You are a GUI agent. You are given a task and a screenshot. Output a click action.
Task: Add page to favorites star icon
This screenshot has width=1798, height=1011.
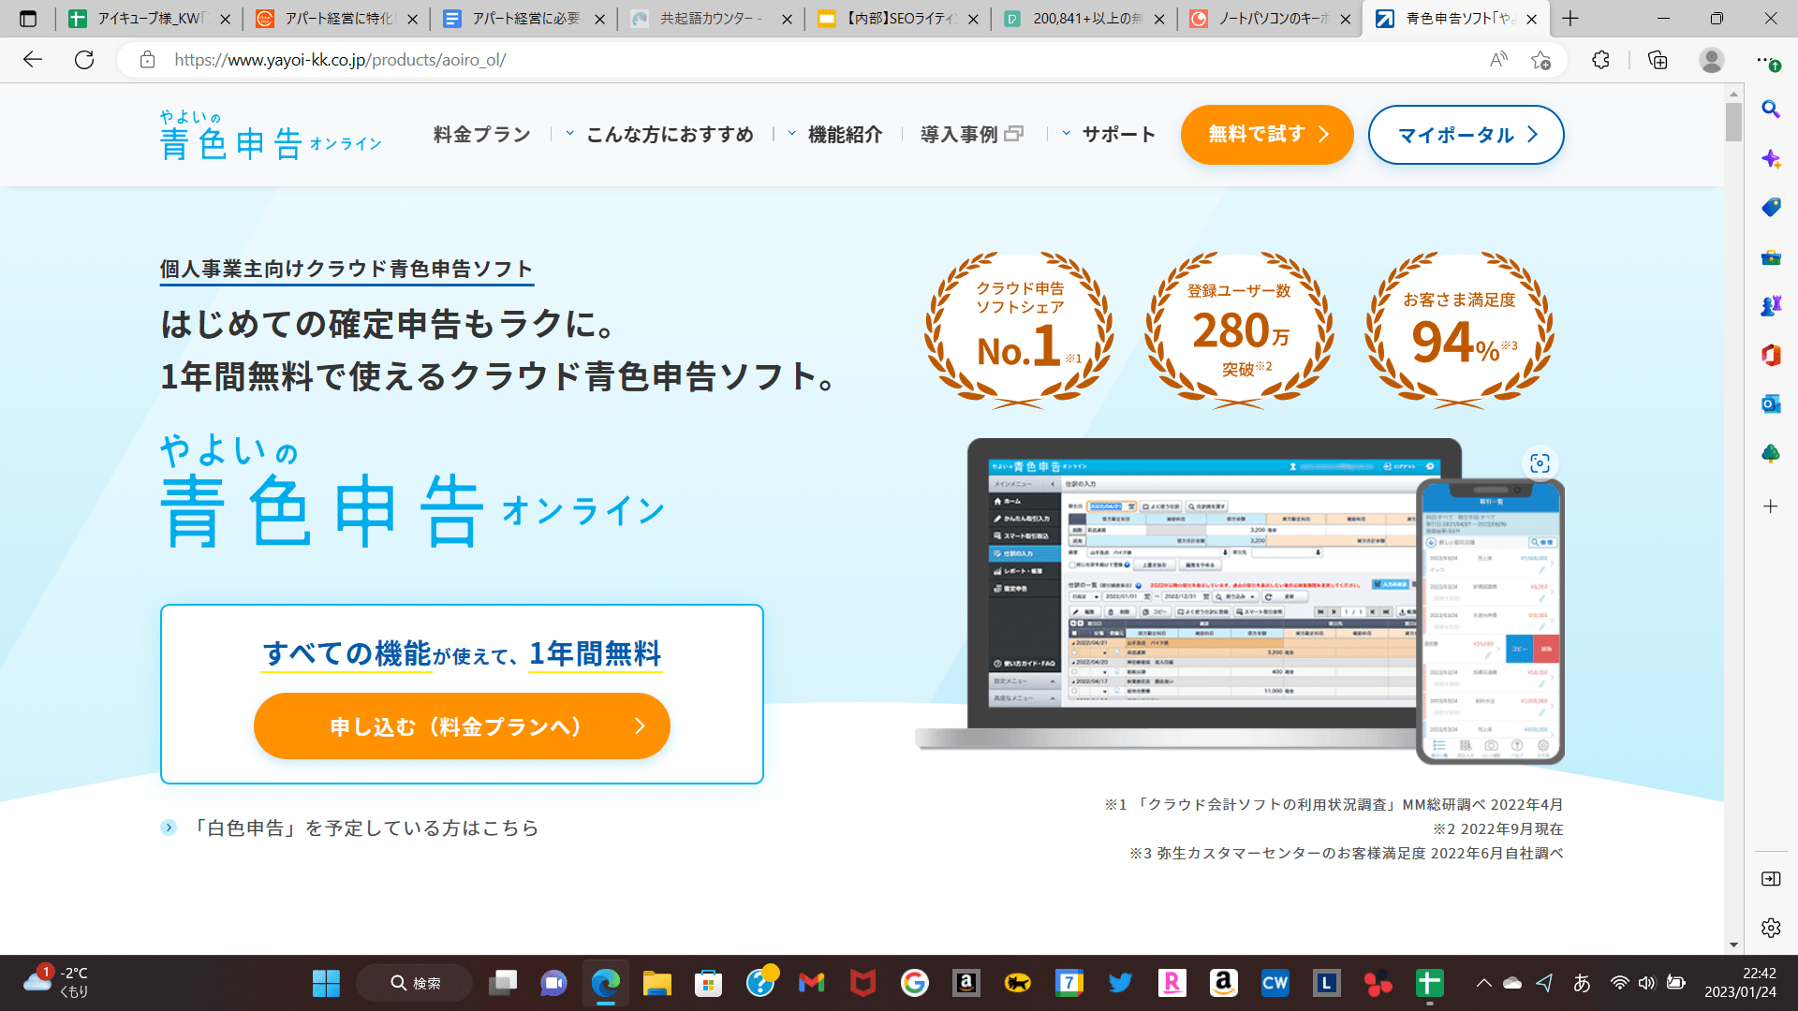click(1540, 60)
